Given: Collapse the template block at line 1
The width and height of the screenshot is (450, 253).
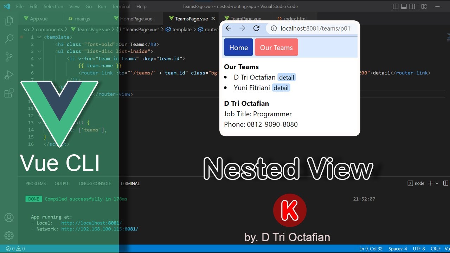Looking at the screenshot, I should pyautogui.click(x=39, y=37).
